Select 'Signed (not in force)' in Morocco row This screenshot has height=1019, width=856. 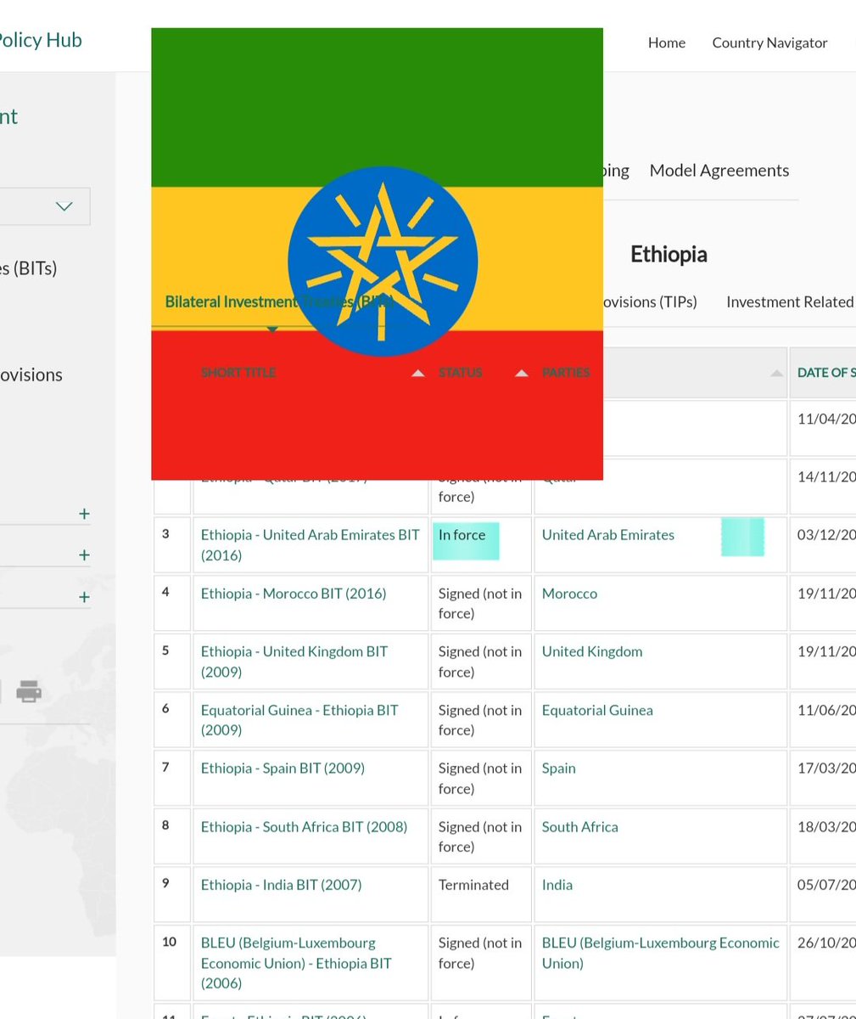(x=480, y=604)
